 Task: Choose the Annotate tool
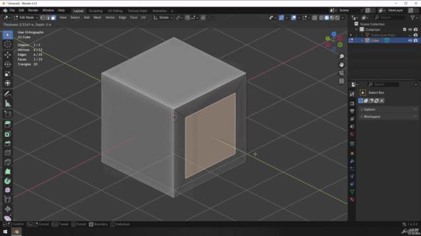coord(7,94)
